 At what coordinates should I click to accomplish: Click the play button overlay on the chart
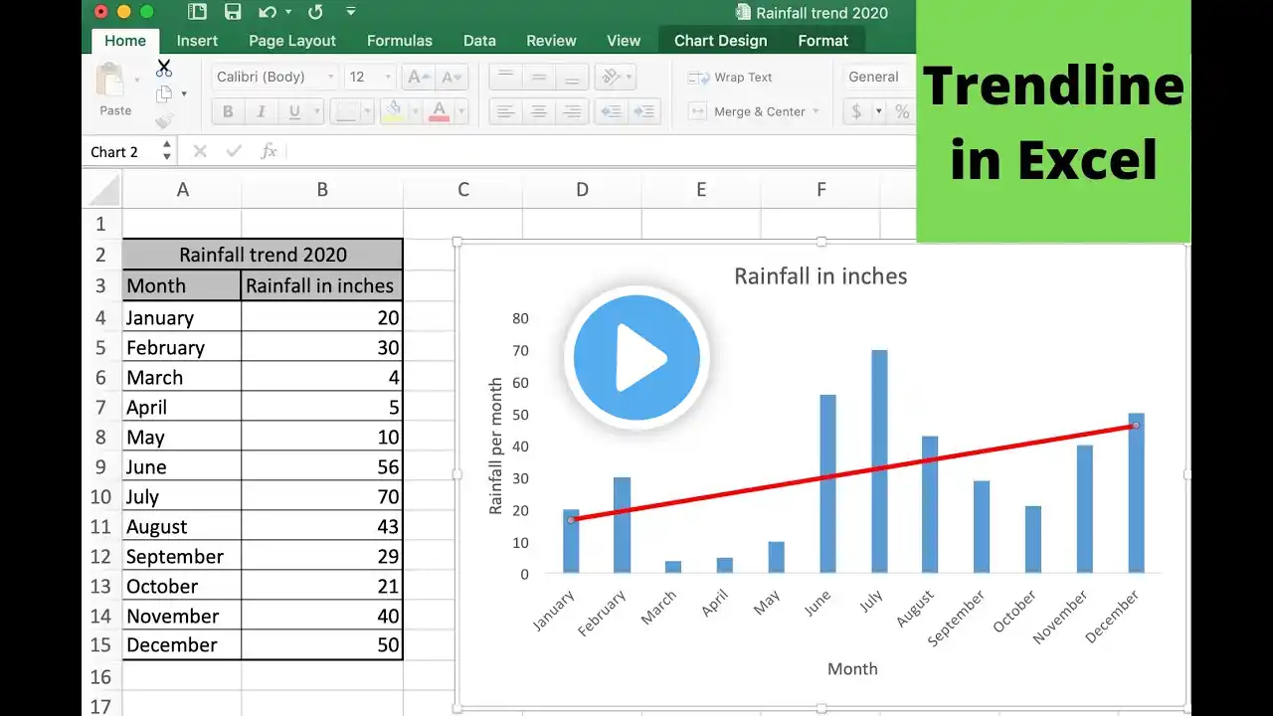point(636,357)
